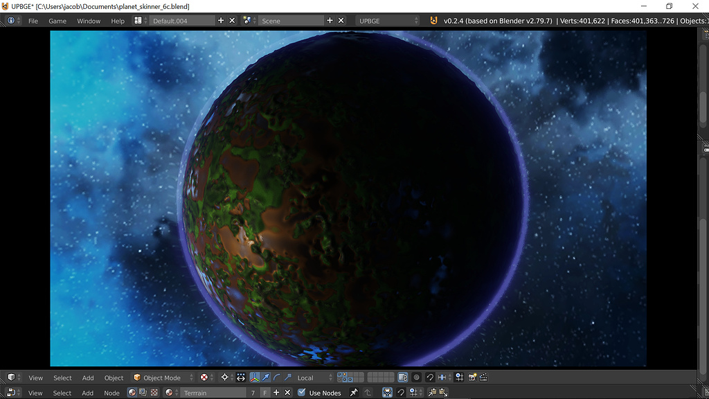Render an OpenGL image with the camera icon
This screenshot has height=399, width=709.
(x=472, y=378)
